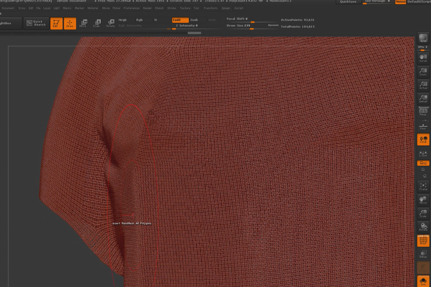Open the Quick Sketch tool
The height and width of the screenshot is (287, 431).
pyautogui.click(x=37, y=23)
